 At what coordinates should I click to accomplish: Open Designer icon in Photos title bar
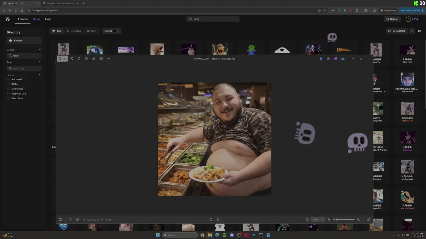(x=328, y=59)
